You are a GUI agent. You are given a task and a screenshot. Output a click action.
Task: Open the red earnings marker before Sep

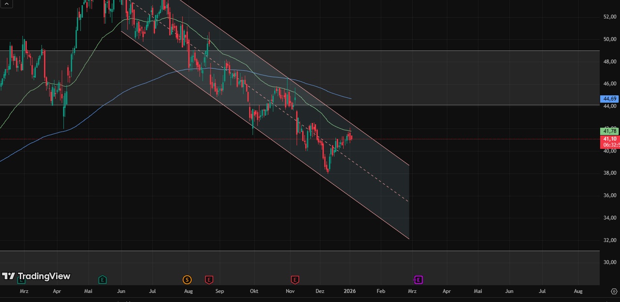(x=209, y=280)
